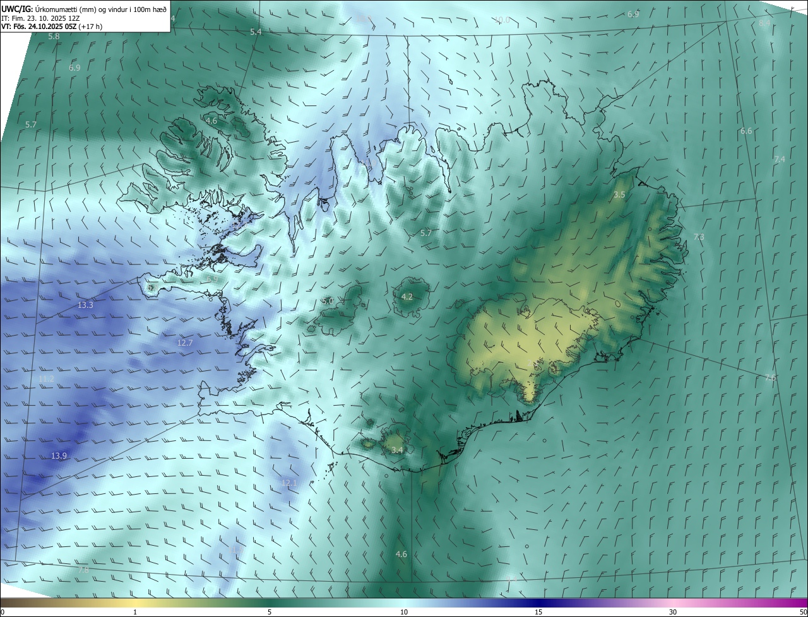Click the 'VT: Fös. 24.10.2025 05Z (+17 h)' line
Image resolution: width=808 pixels, height=617 pixels.
52,26
